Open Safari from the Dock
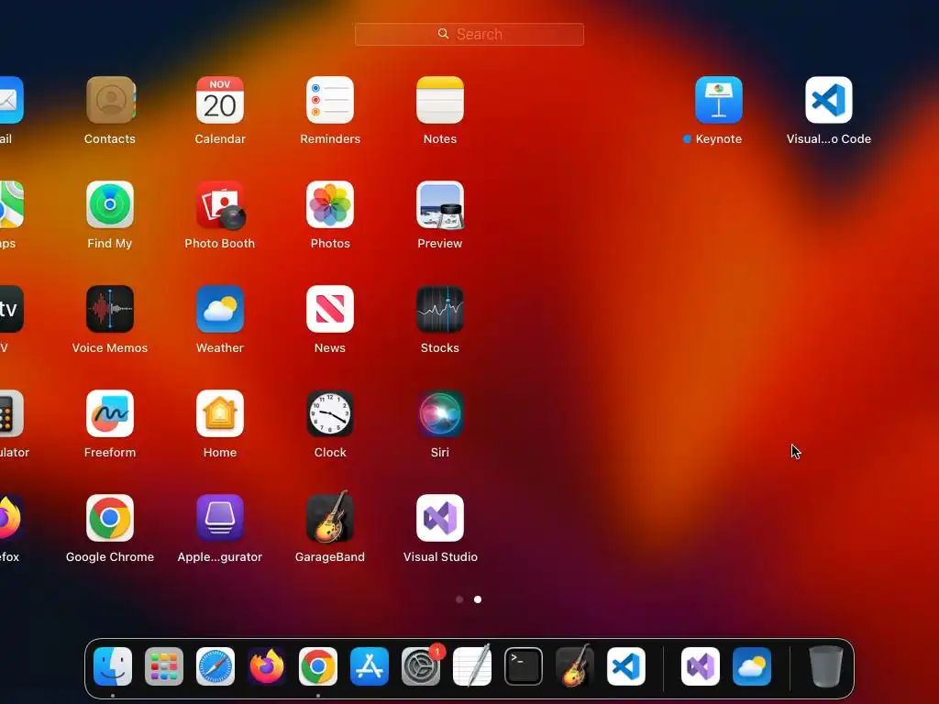Viewport: 939px width, 704px height. point(215,666)
